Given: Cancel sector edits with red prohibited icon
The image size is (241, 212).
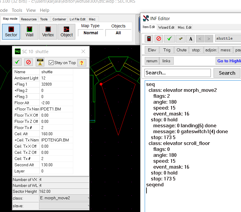Looking at the screenshot, I should tap(28, 62).
